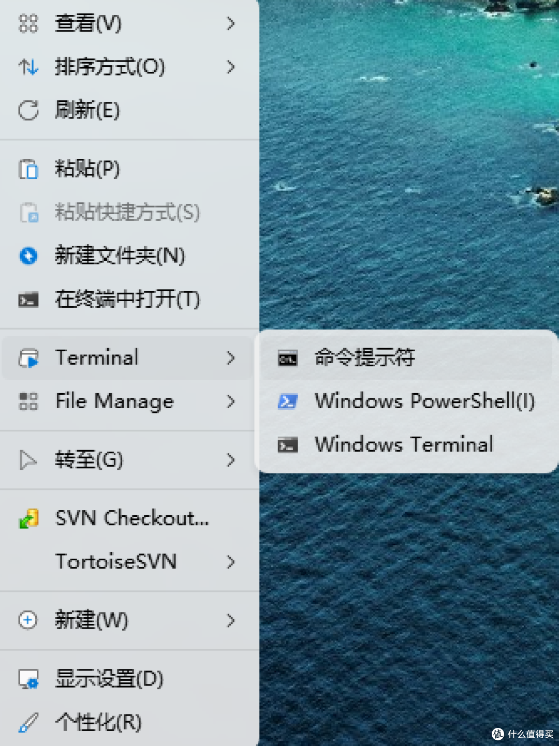Click the 命令提示符 command prompt icon
559x746 pixels.
click(x=288, y=357)
